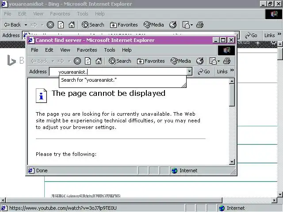Open View menu in Bing window

38,14
